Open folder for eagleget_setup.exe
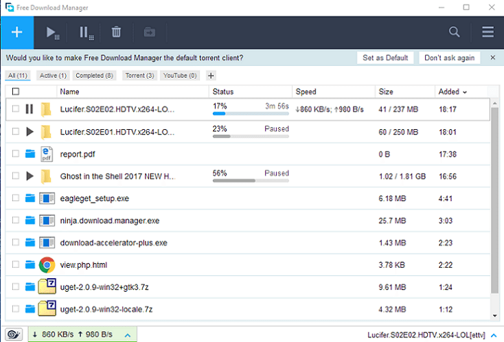 [30, 198]
